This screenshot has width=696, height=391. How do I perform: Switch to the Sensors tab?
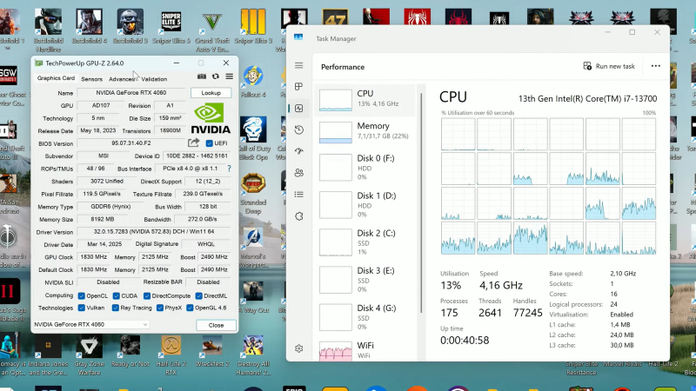coord(91,79)
